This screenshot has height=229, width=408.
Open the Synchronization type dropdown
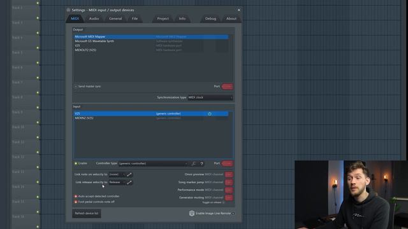[x=210, y=97]
